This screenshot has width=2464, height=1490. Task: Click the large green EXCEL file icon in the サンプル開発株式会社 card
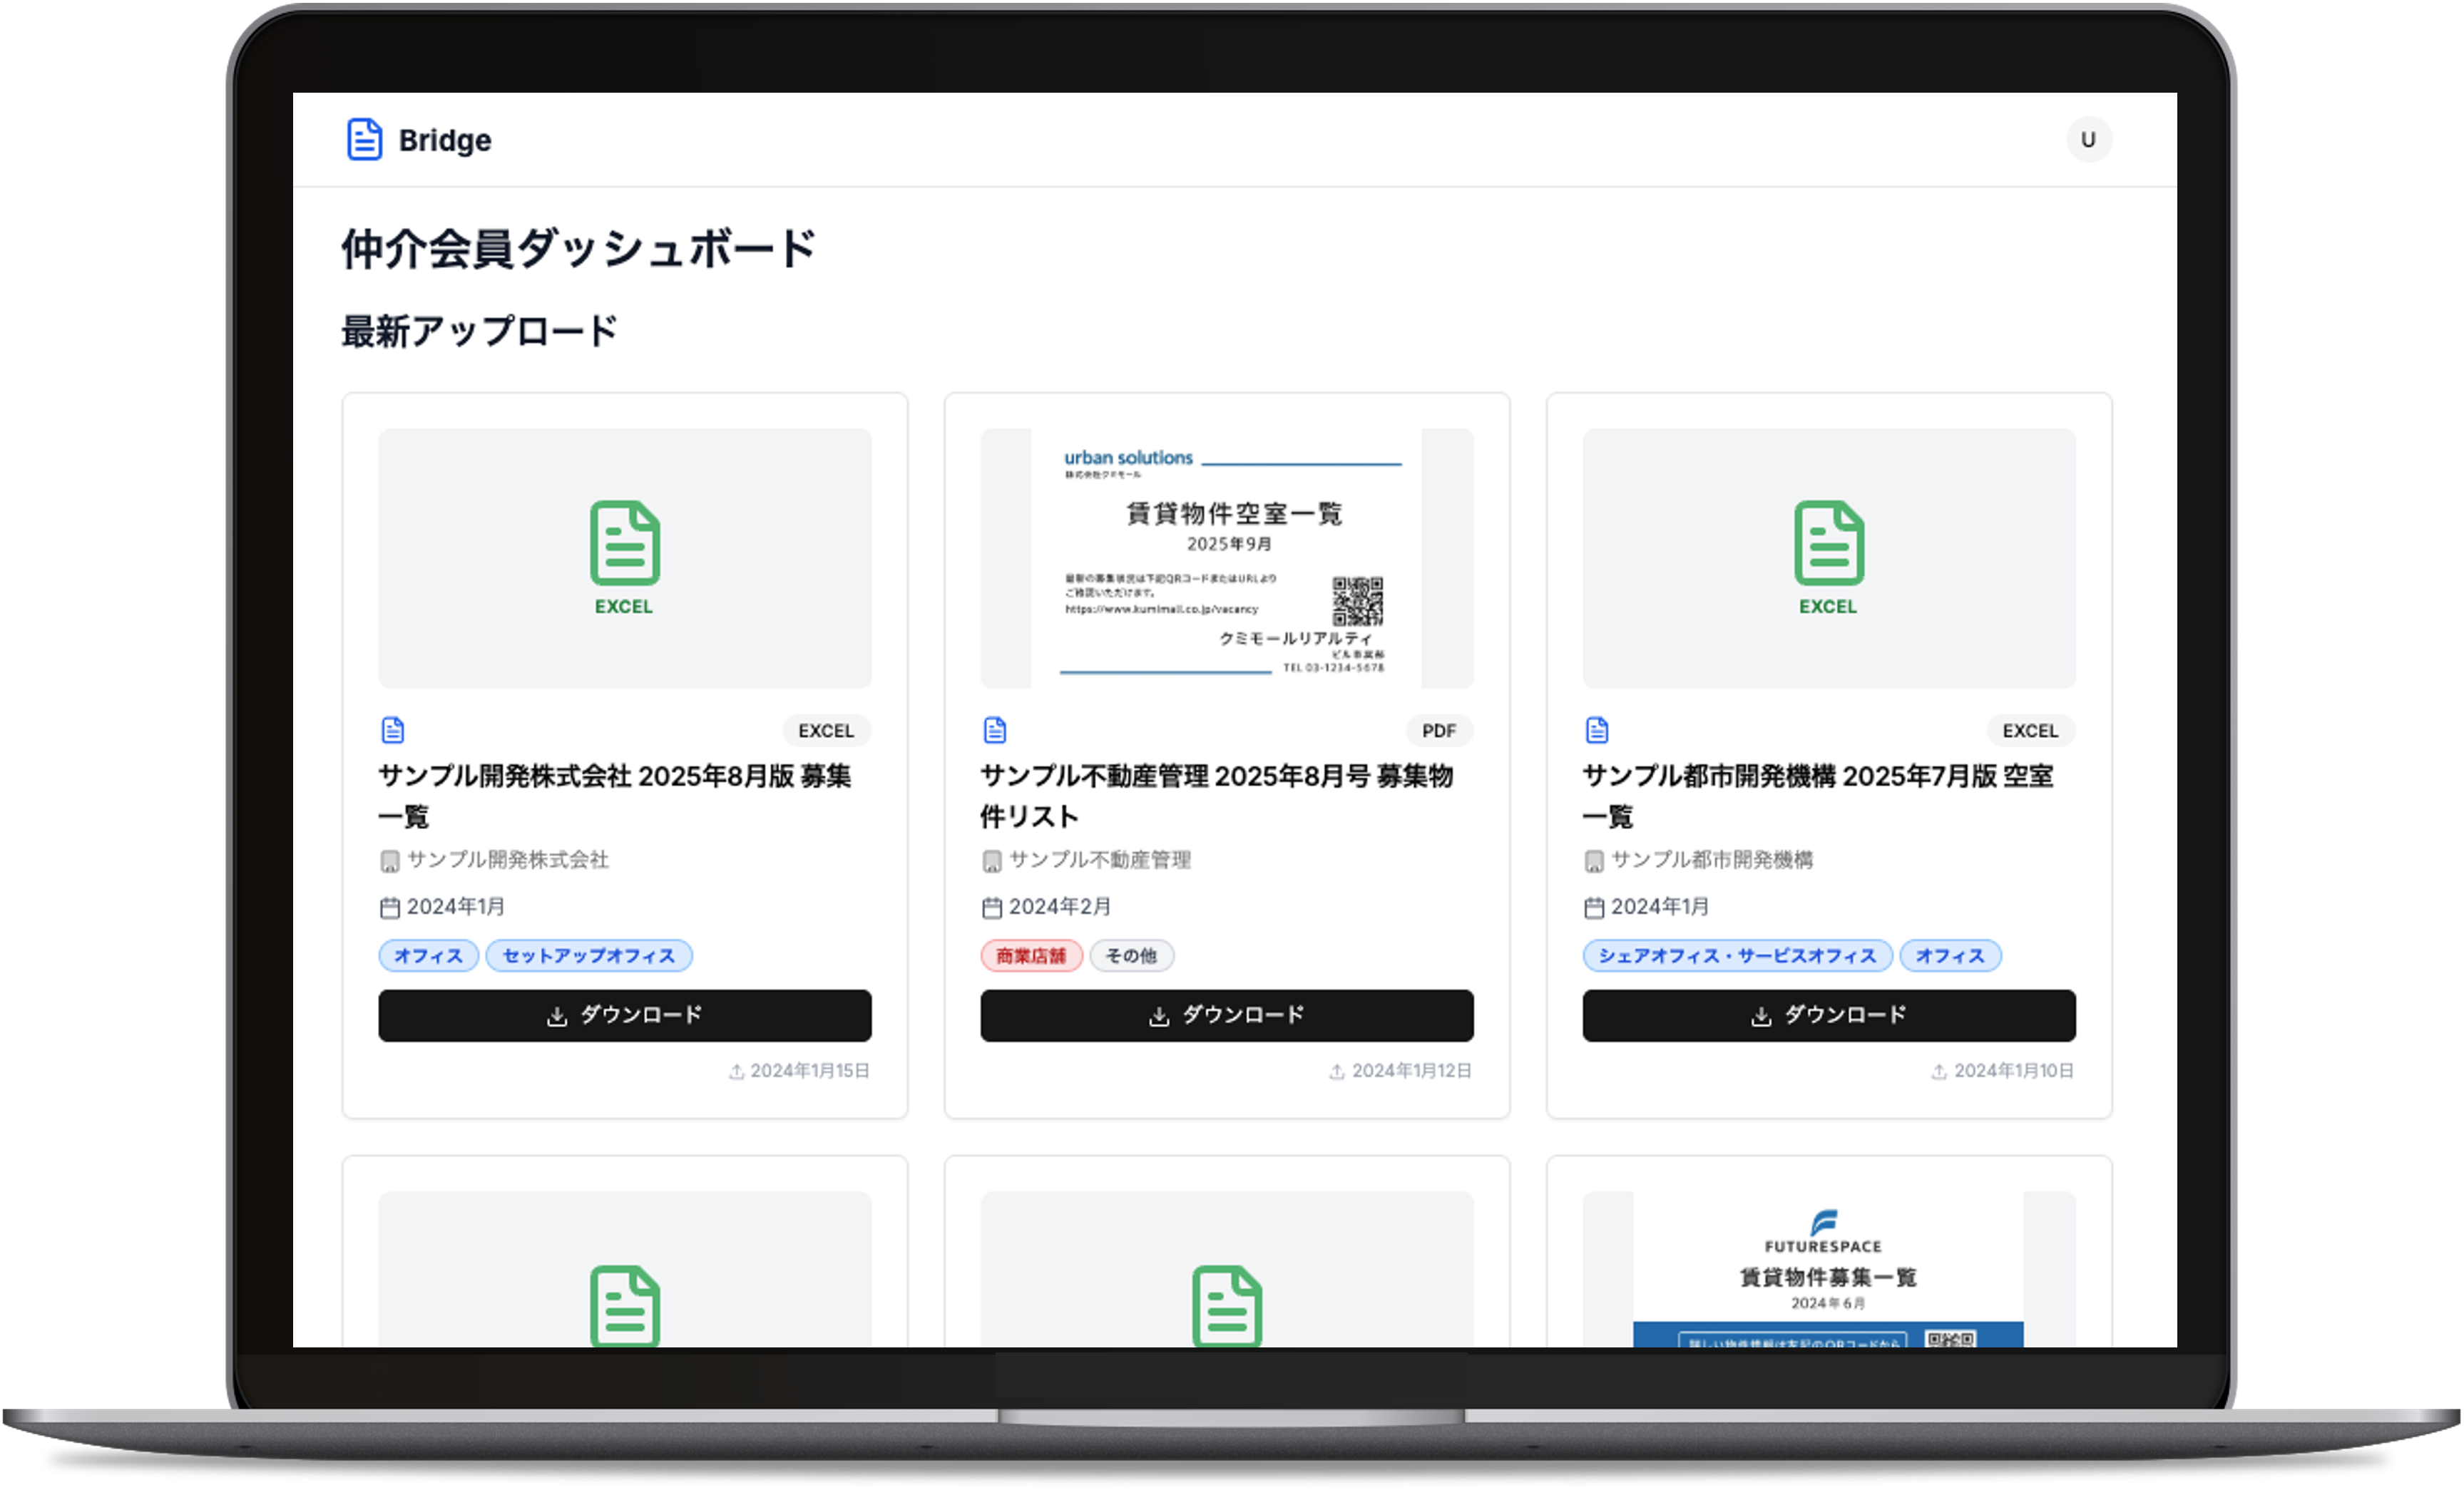tap(624, 545)
